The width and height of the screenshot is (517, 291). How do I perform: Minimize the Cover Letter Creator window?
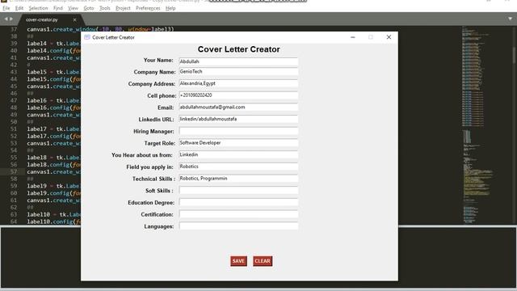pyautogui.click(x=353, y=37)
